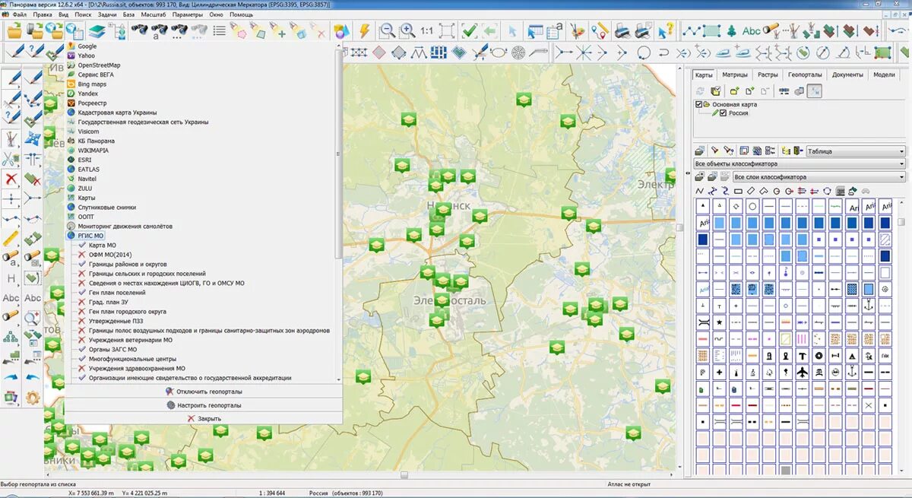The height and width of the screenshot is (498, 912).
Task: Switch to the Документы tab
Action: point(847,75)
